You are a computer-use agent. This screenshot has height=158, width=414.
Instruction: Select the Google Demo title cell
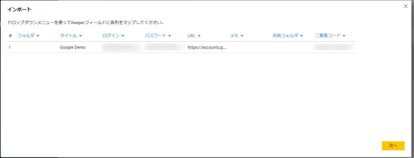[x=73, y=47]
